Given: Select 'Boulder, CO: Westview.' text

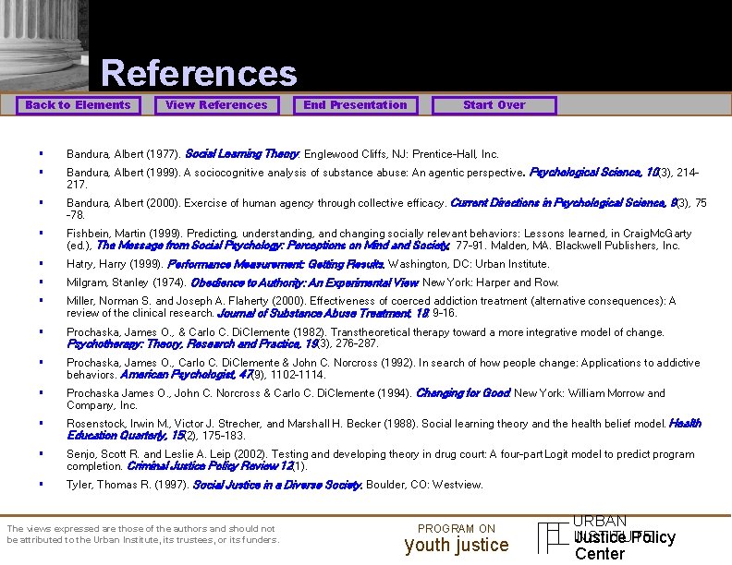Looking at the screenshot, I should tap(424, 485).
